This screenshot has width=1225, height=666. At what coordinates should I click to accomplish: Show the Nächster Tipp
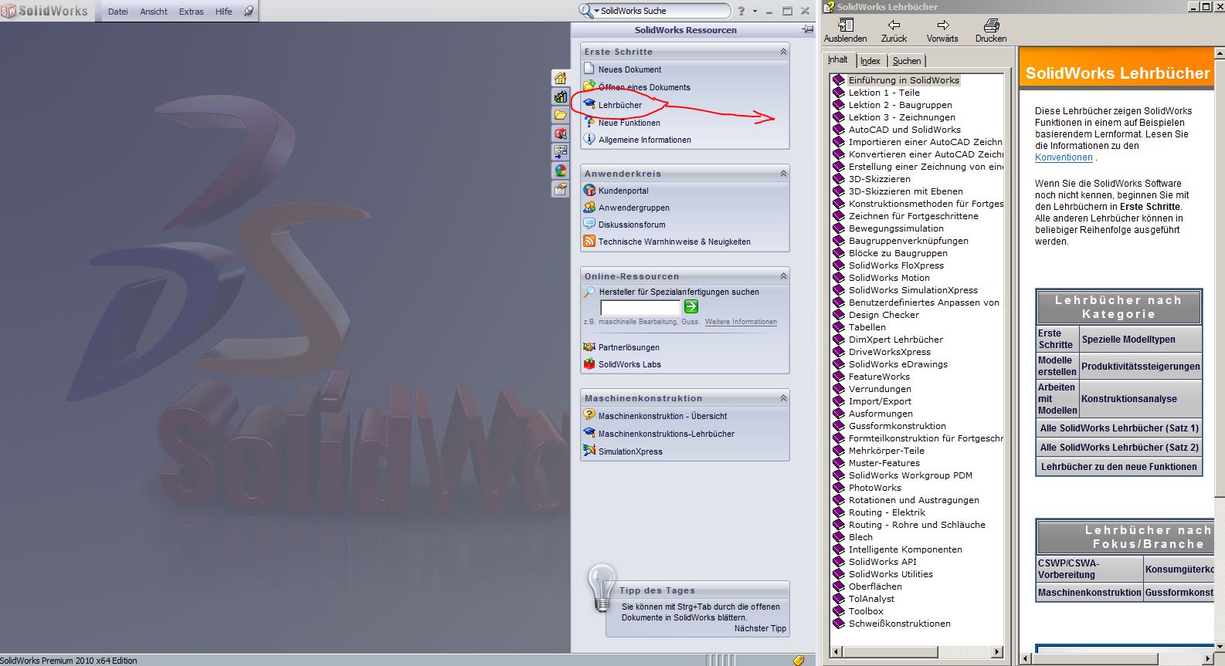[760, 628]
